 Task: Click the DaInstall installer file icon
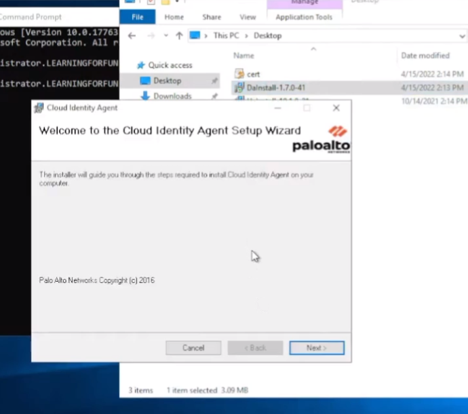[x=239, y=88]
